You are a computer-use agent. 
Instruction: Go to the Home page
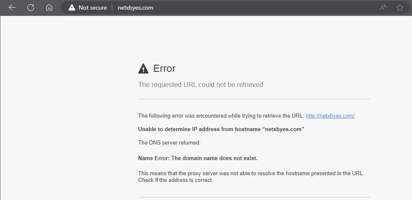(x=49, y=8)
